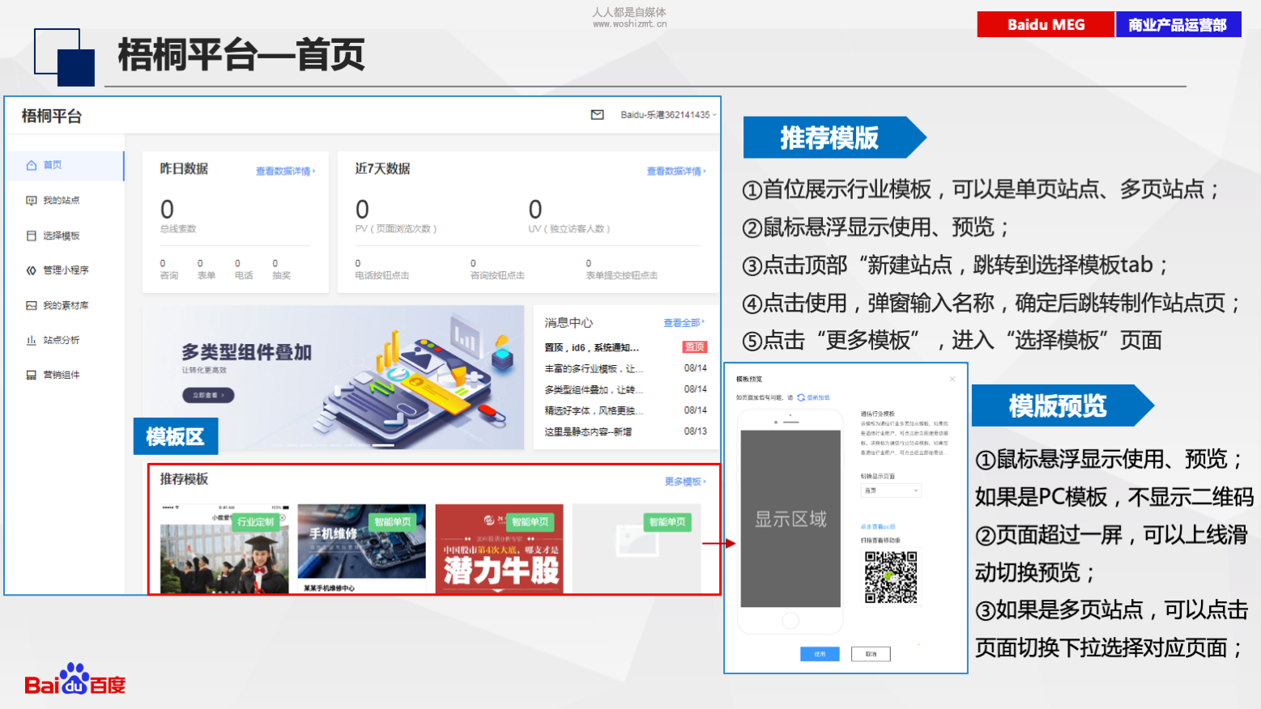Click the 消息中心 heading

click(x=569, y=322)
